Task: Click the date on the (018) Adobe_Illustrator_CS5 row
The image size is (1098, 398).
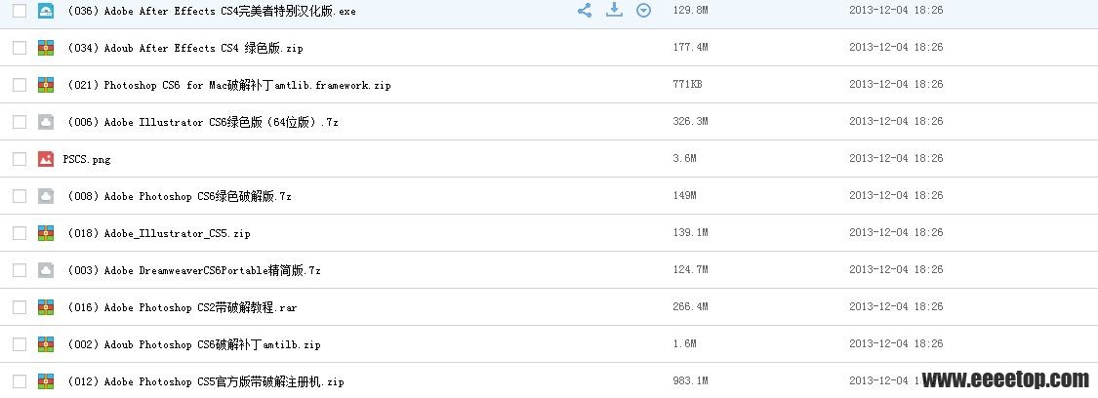Action: 896,233
